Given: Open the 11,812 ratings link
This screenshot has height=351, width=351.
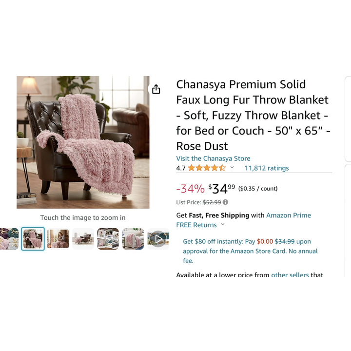Looking at the screenshot, I should (x=266, y=168).
